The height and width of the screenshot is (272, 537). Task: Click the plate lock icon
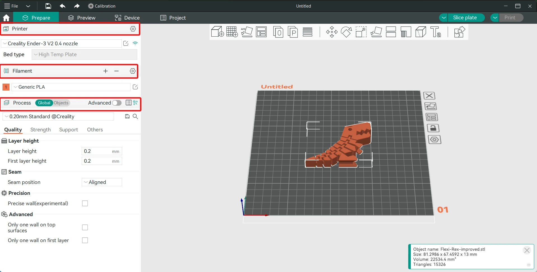[433, 128]
